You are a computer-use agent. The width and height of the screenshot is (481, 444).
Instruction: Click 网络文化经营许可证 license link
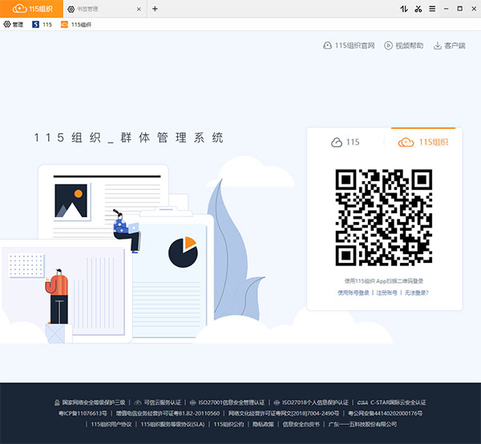click(x=284, y=414)
